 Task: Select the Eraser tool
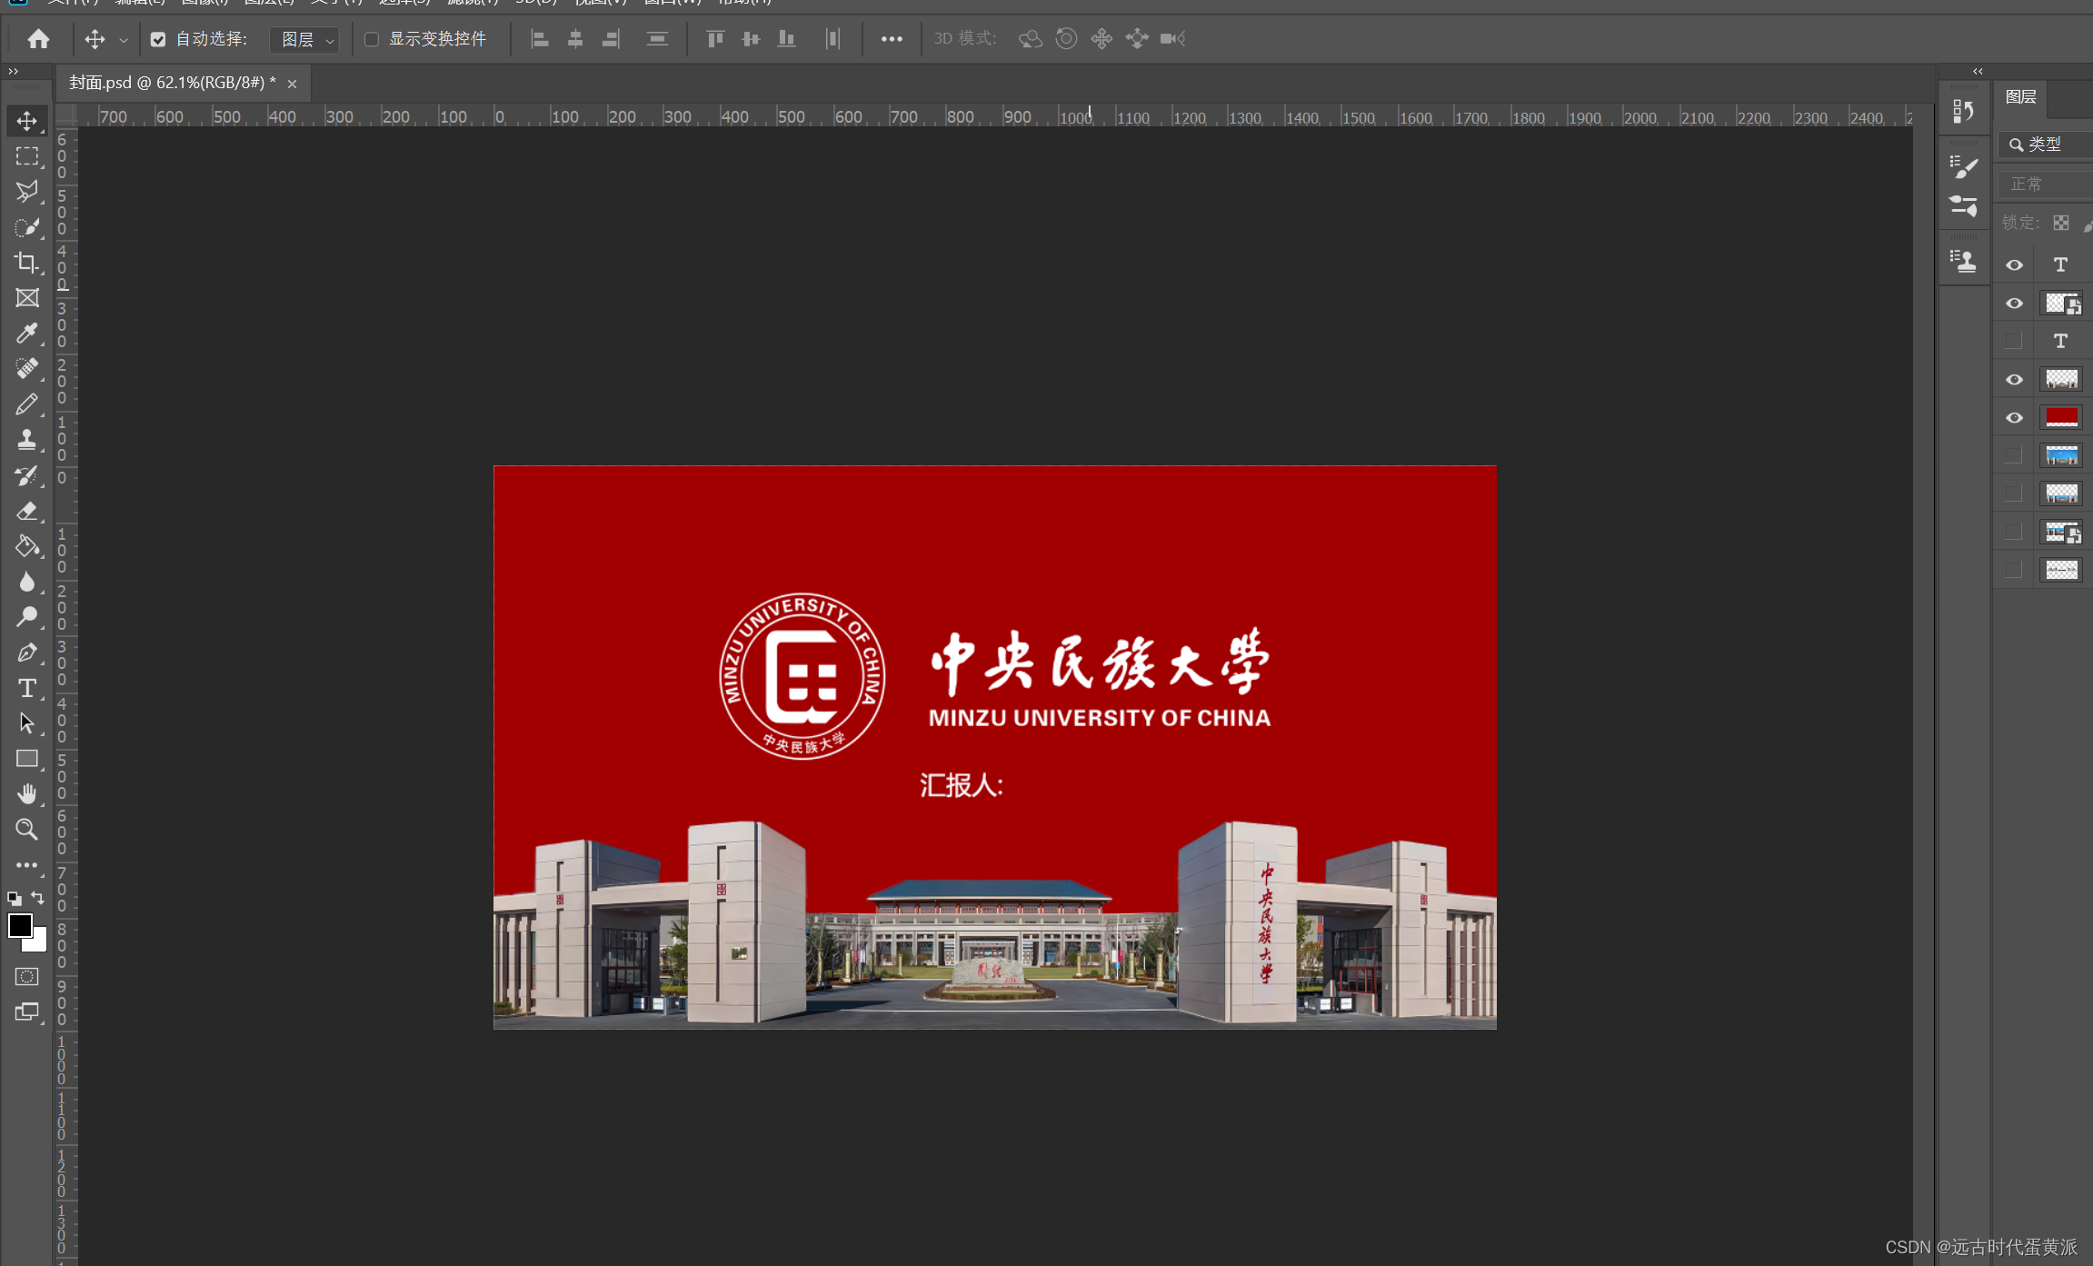coord(26,511)
